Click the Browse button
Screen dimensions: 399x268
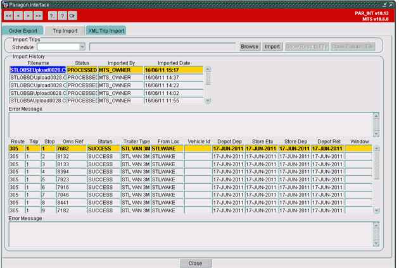click(250, 47)
